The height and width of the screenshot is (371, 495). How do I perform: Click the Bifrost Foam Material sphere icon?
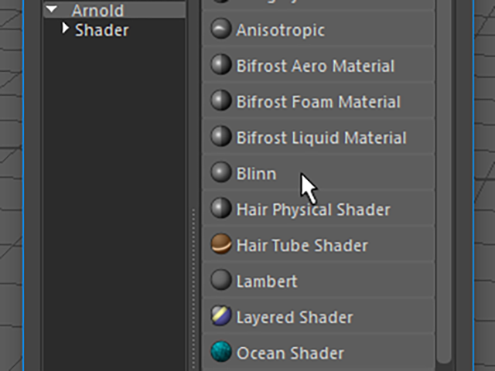tap(221, 100)
